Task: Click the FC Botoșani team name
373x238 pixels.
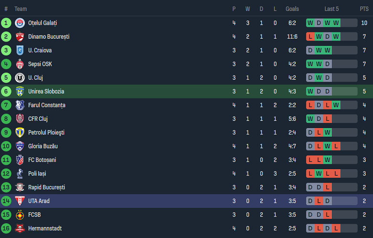Action: coord(42,160)
